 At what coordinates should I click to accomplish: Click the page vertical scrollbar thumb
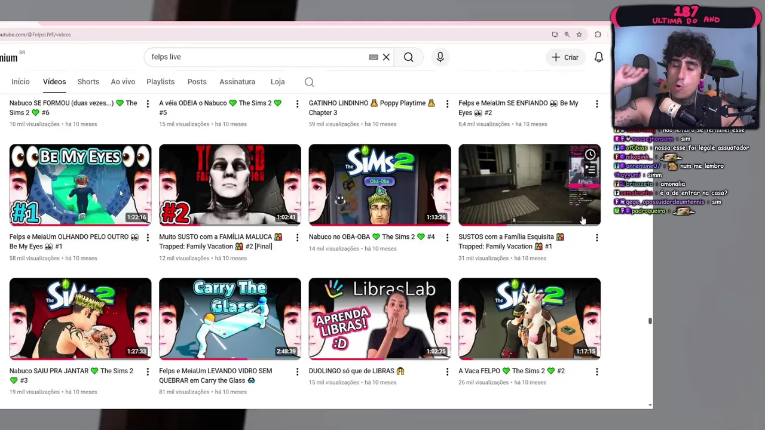click(x=650, y=321)
